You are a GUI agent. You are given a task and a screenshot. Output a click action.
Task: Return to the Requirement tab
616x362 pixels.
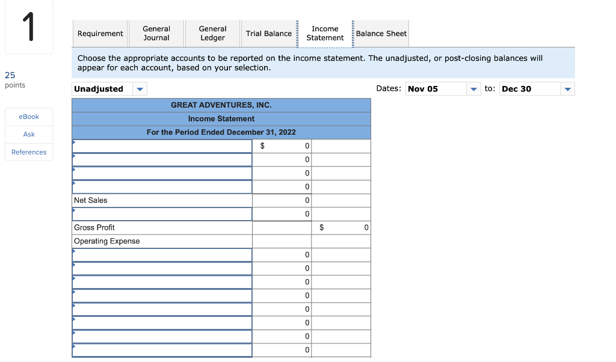[100, 33]
